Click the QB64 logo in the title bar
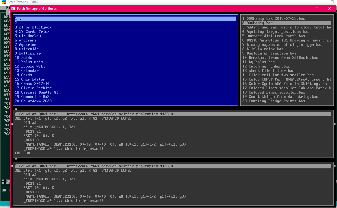The width and height of the screenshot is (337, 208). (4, 2)
